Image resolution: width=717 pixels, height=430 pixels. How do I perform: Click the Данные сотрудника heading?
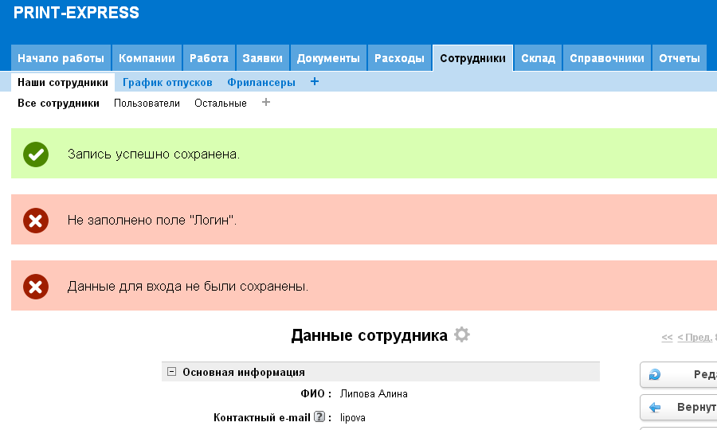[369, 335]
